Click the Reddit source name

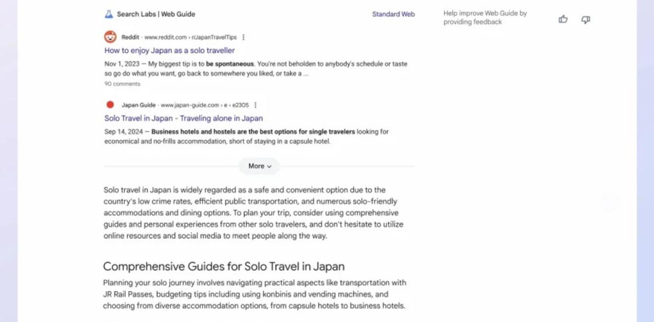[130, 37]
